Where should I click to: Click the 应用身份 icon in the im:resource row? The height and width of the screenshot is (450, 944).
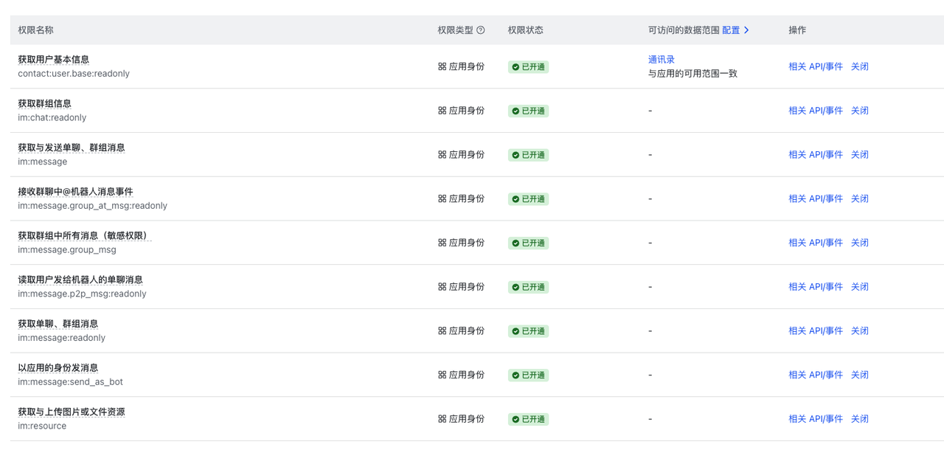[442, 419]
